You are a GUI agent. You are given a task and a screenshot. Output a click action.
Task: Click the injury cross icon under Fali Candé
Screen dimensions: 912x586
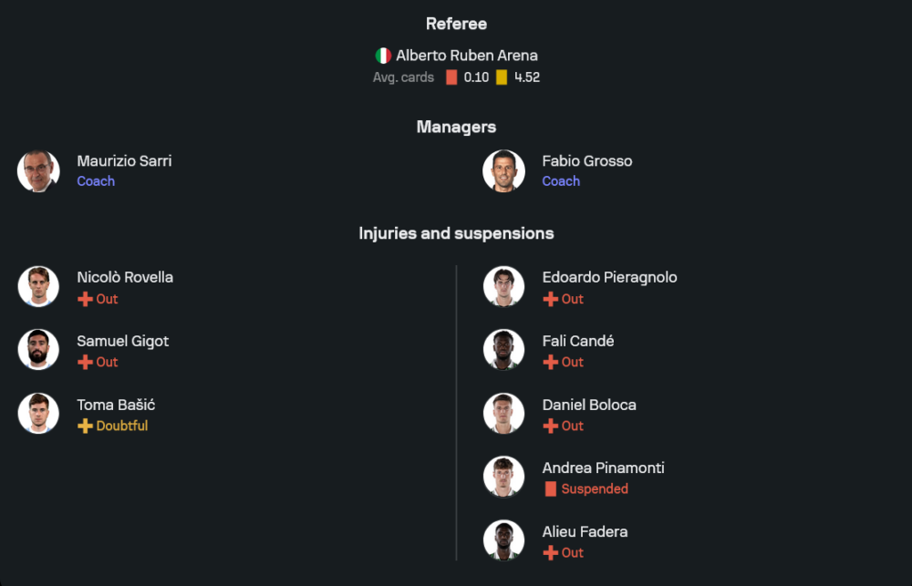click(x=550, y=362)
